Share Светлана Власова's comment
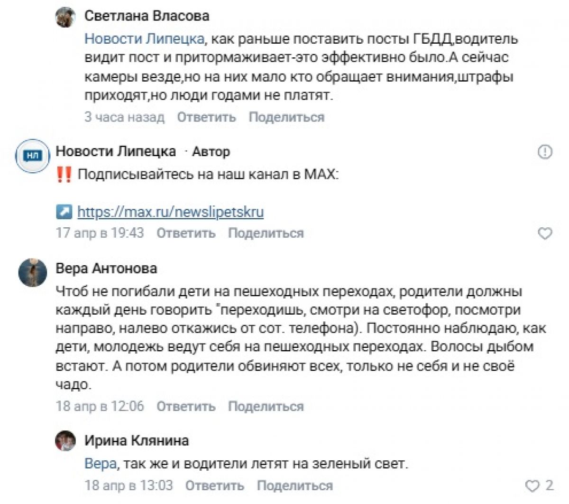The width and height of the screenshot is (569, 504). [286, 117]
